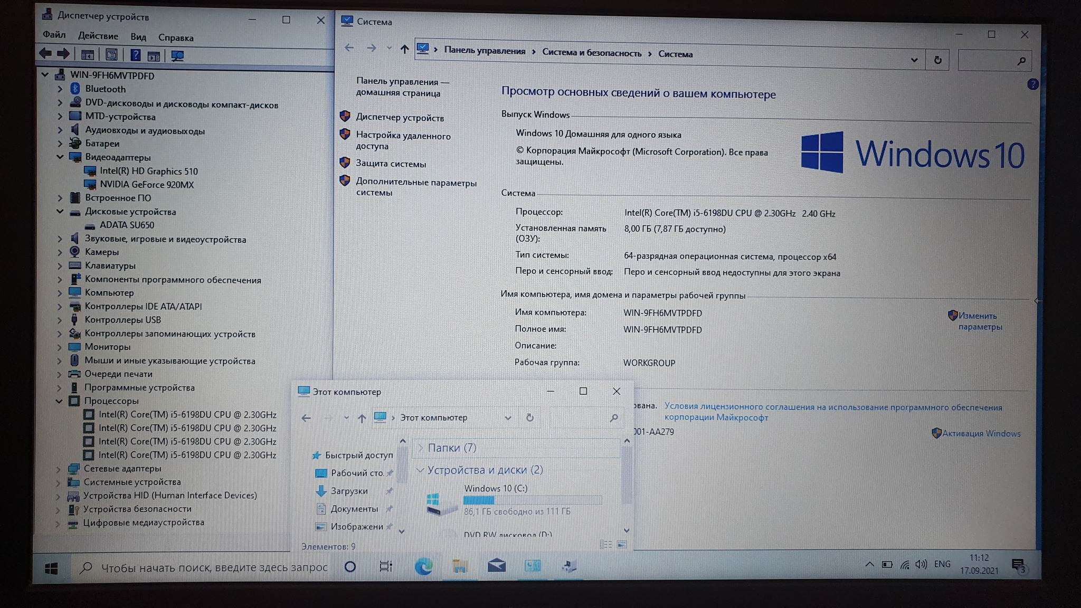Open the Действие menu
The width and height of the screenshot is (1081, 608).
98,36
